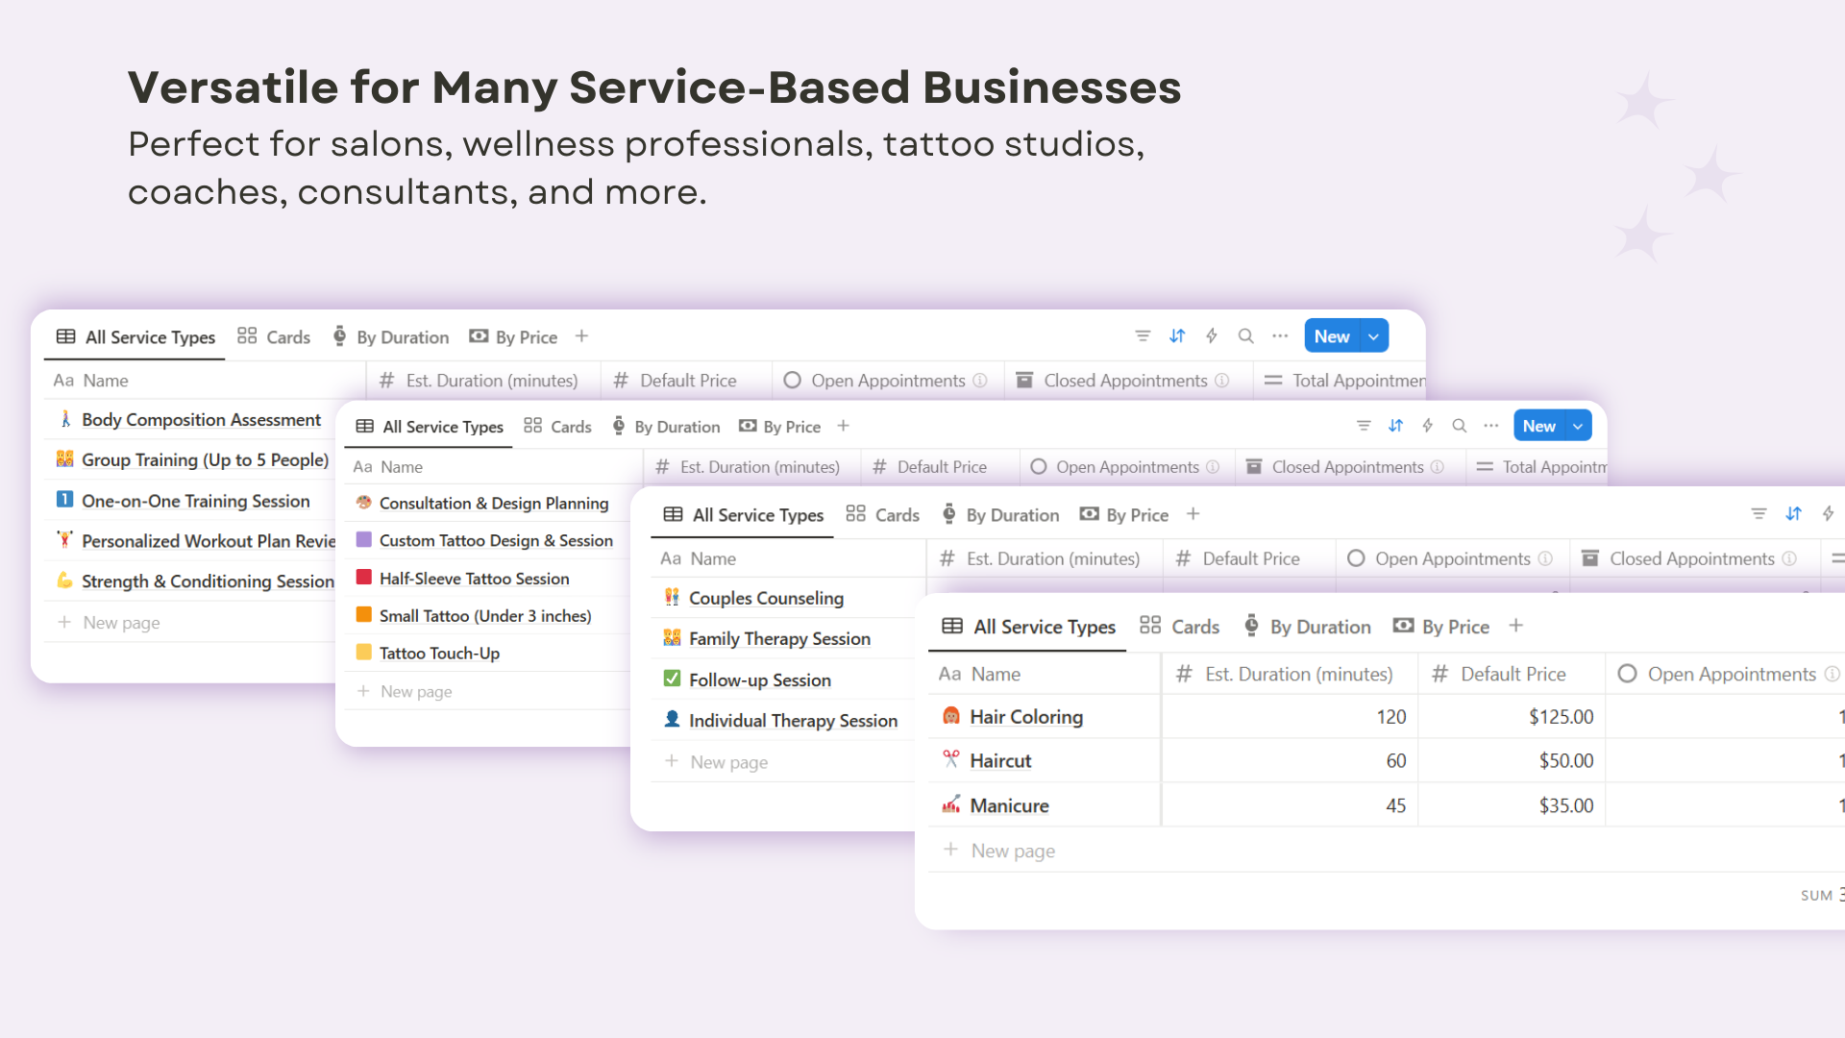Open Default Price column header in salon window
The height and width of the screenshot is (1038, 1845).
[x=1512, y=674]
